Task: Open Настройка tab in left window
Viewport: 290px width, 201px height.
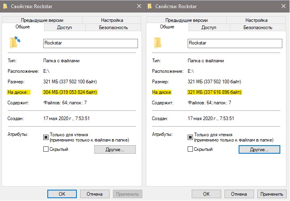Action: click(x=112, y=20)
